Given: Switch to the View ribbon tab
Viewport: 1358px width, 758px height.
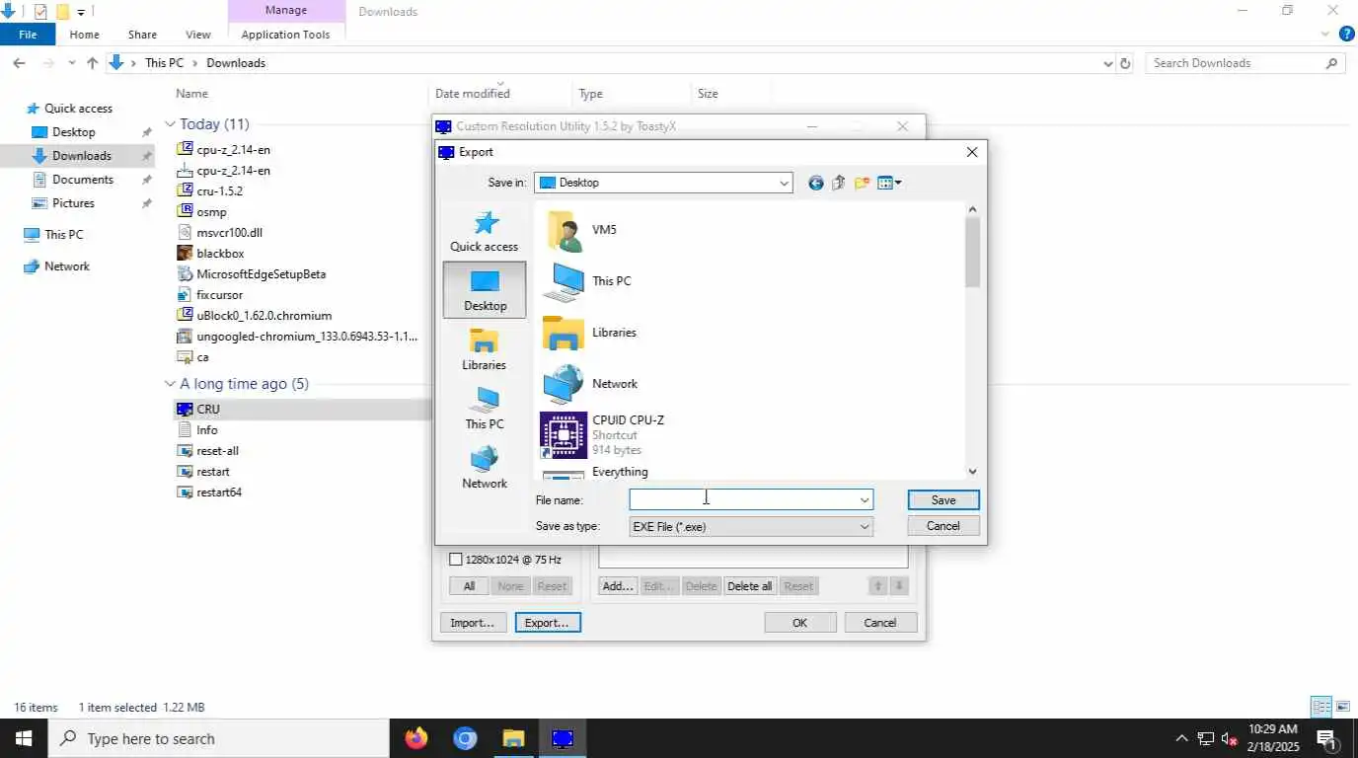Looking at the screenshot, I should coord(198,35).
